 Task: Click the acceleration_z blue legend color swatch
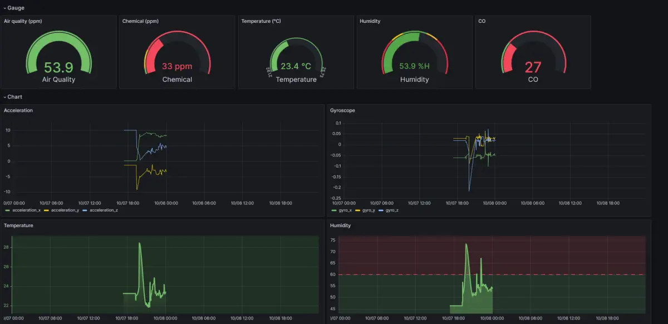pos(85,210)
